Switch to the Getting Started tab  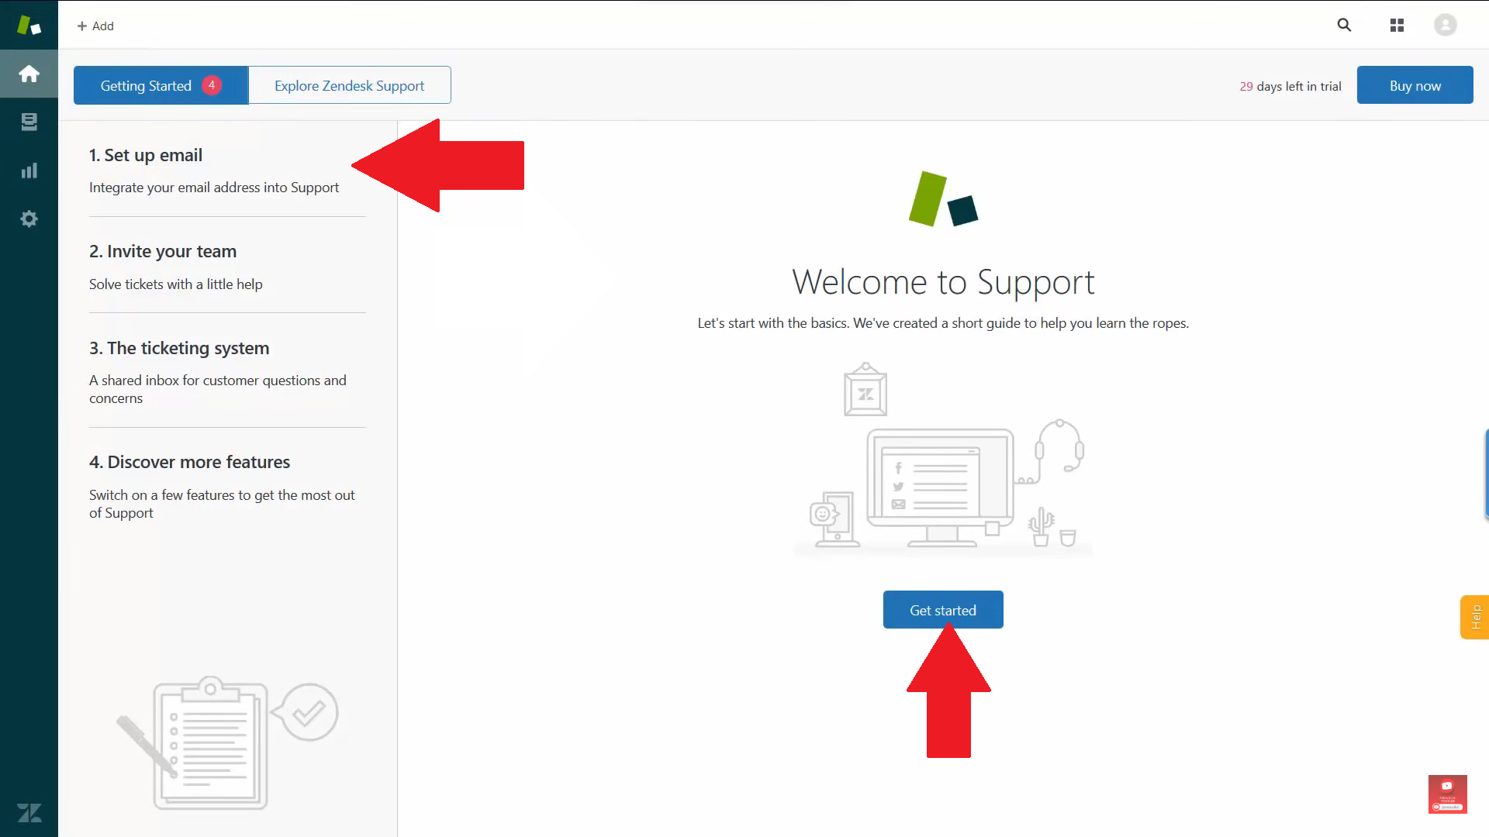pyautogui.click(x=161, y=85)
